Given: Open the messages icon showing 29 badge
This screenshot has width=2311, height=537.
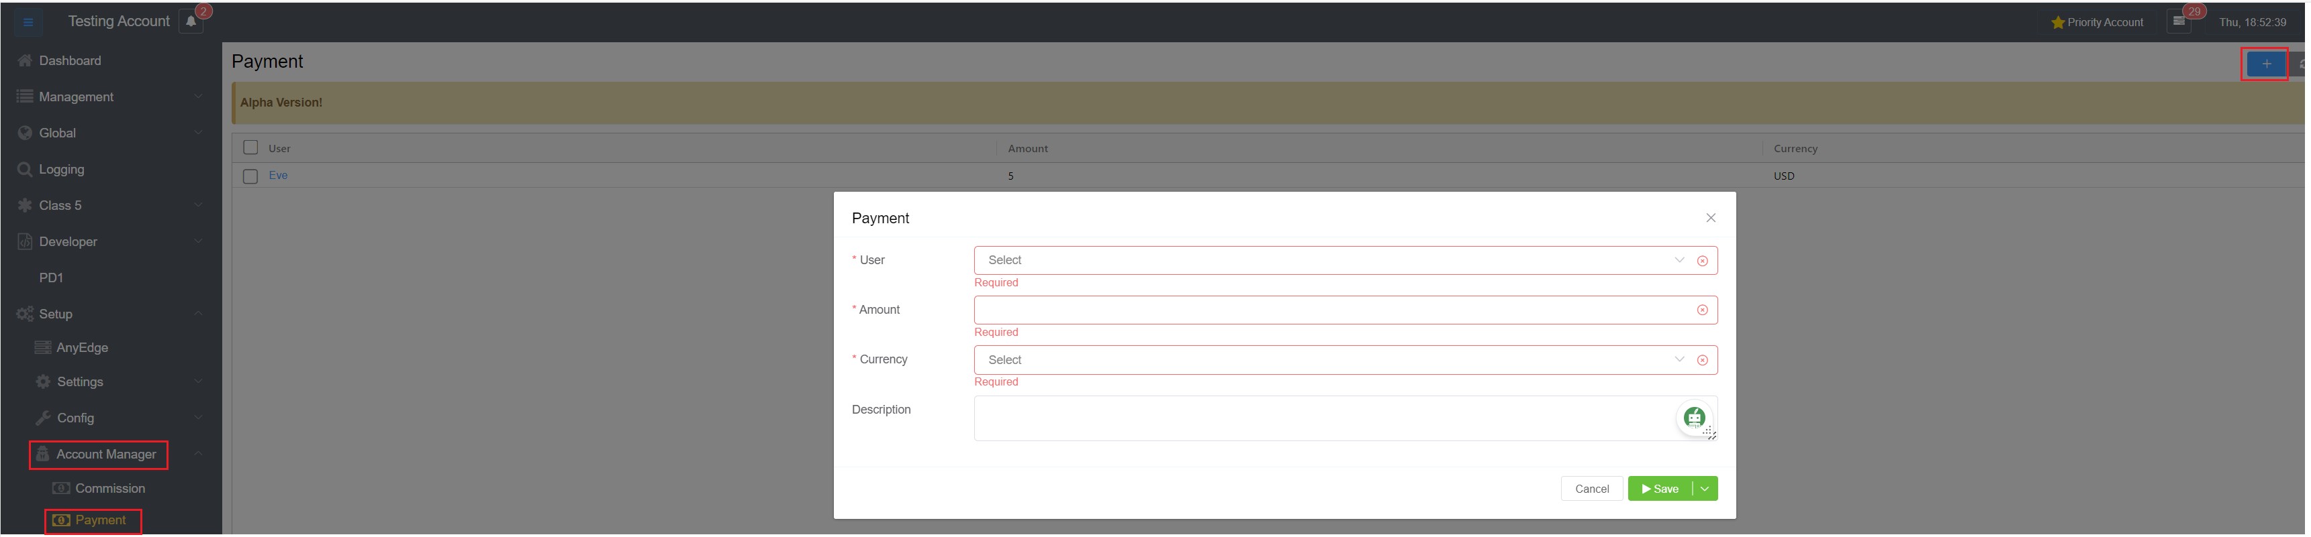Looking at the screenshot, I should [x=2179, y=21].
